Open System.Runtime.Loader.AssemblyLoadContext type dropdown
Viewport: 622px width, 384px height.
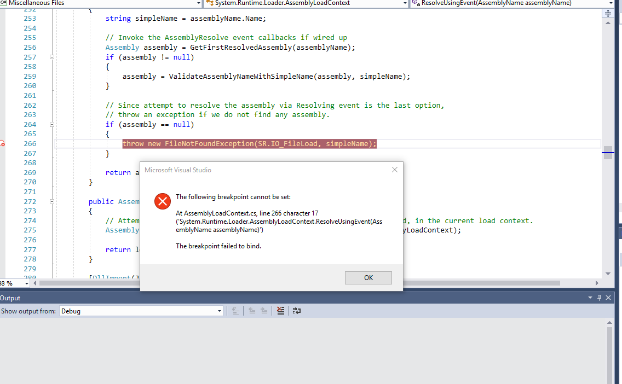pyautogui.click(x=405, y=3)
